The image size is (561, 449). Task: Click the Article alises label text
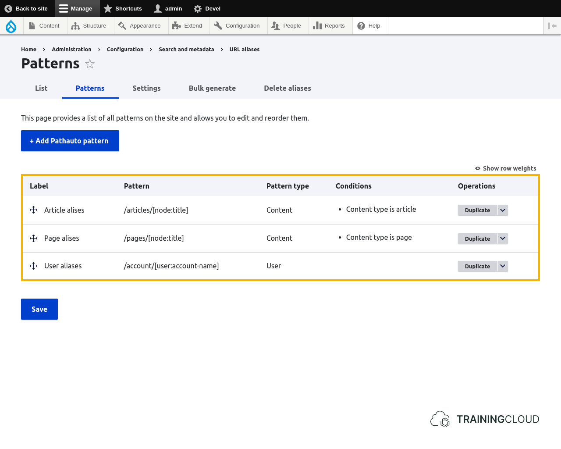[x=64, y=210]
